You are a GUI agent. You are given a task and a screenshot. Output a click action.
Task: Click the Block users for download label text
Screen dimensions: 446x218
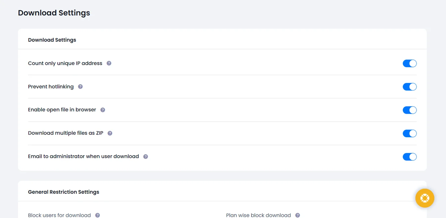click(x=59, y=215)
